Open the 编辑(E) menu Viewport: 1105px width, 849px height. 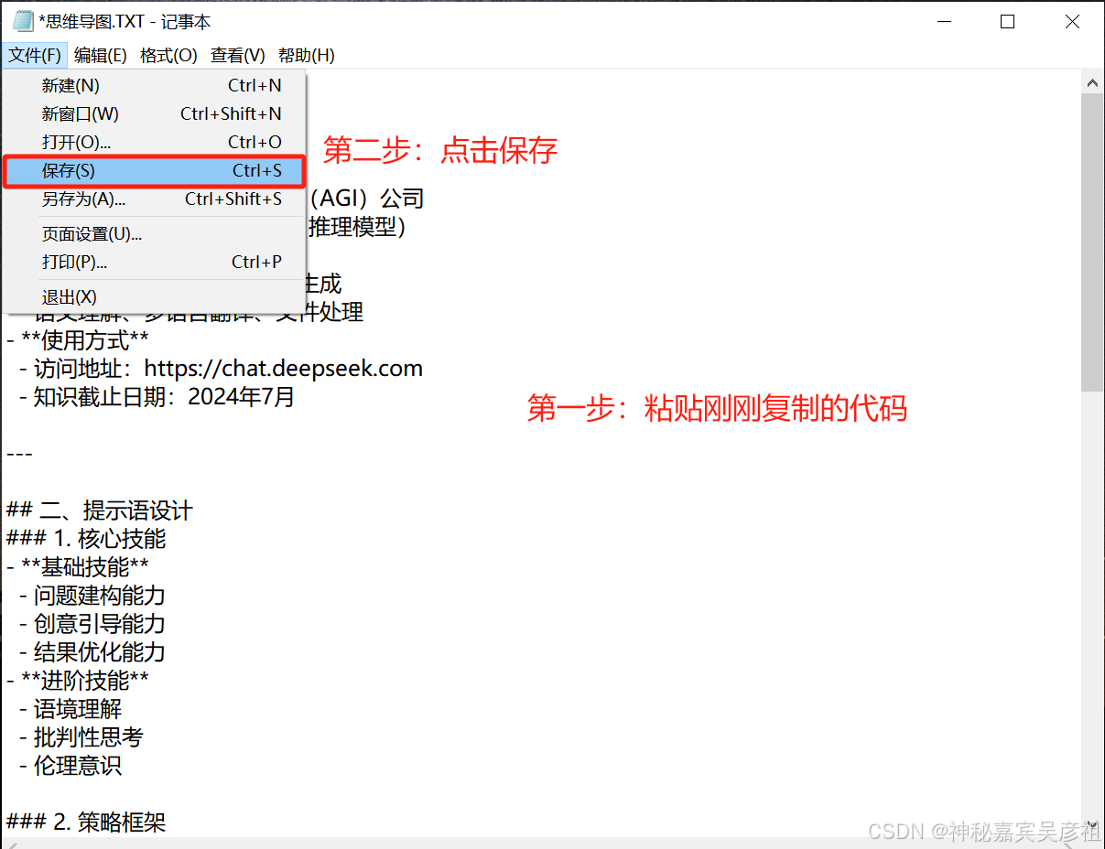[x=101, y=55]
